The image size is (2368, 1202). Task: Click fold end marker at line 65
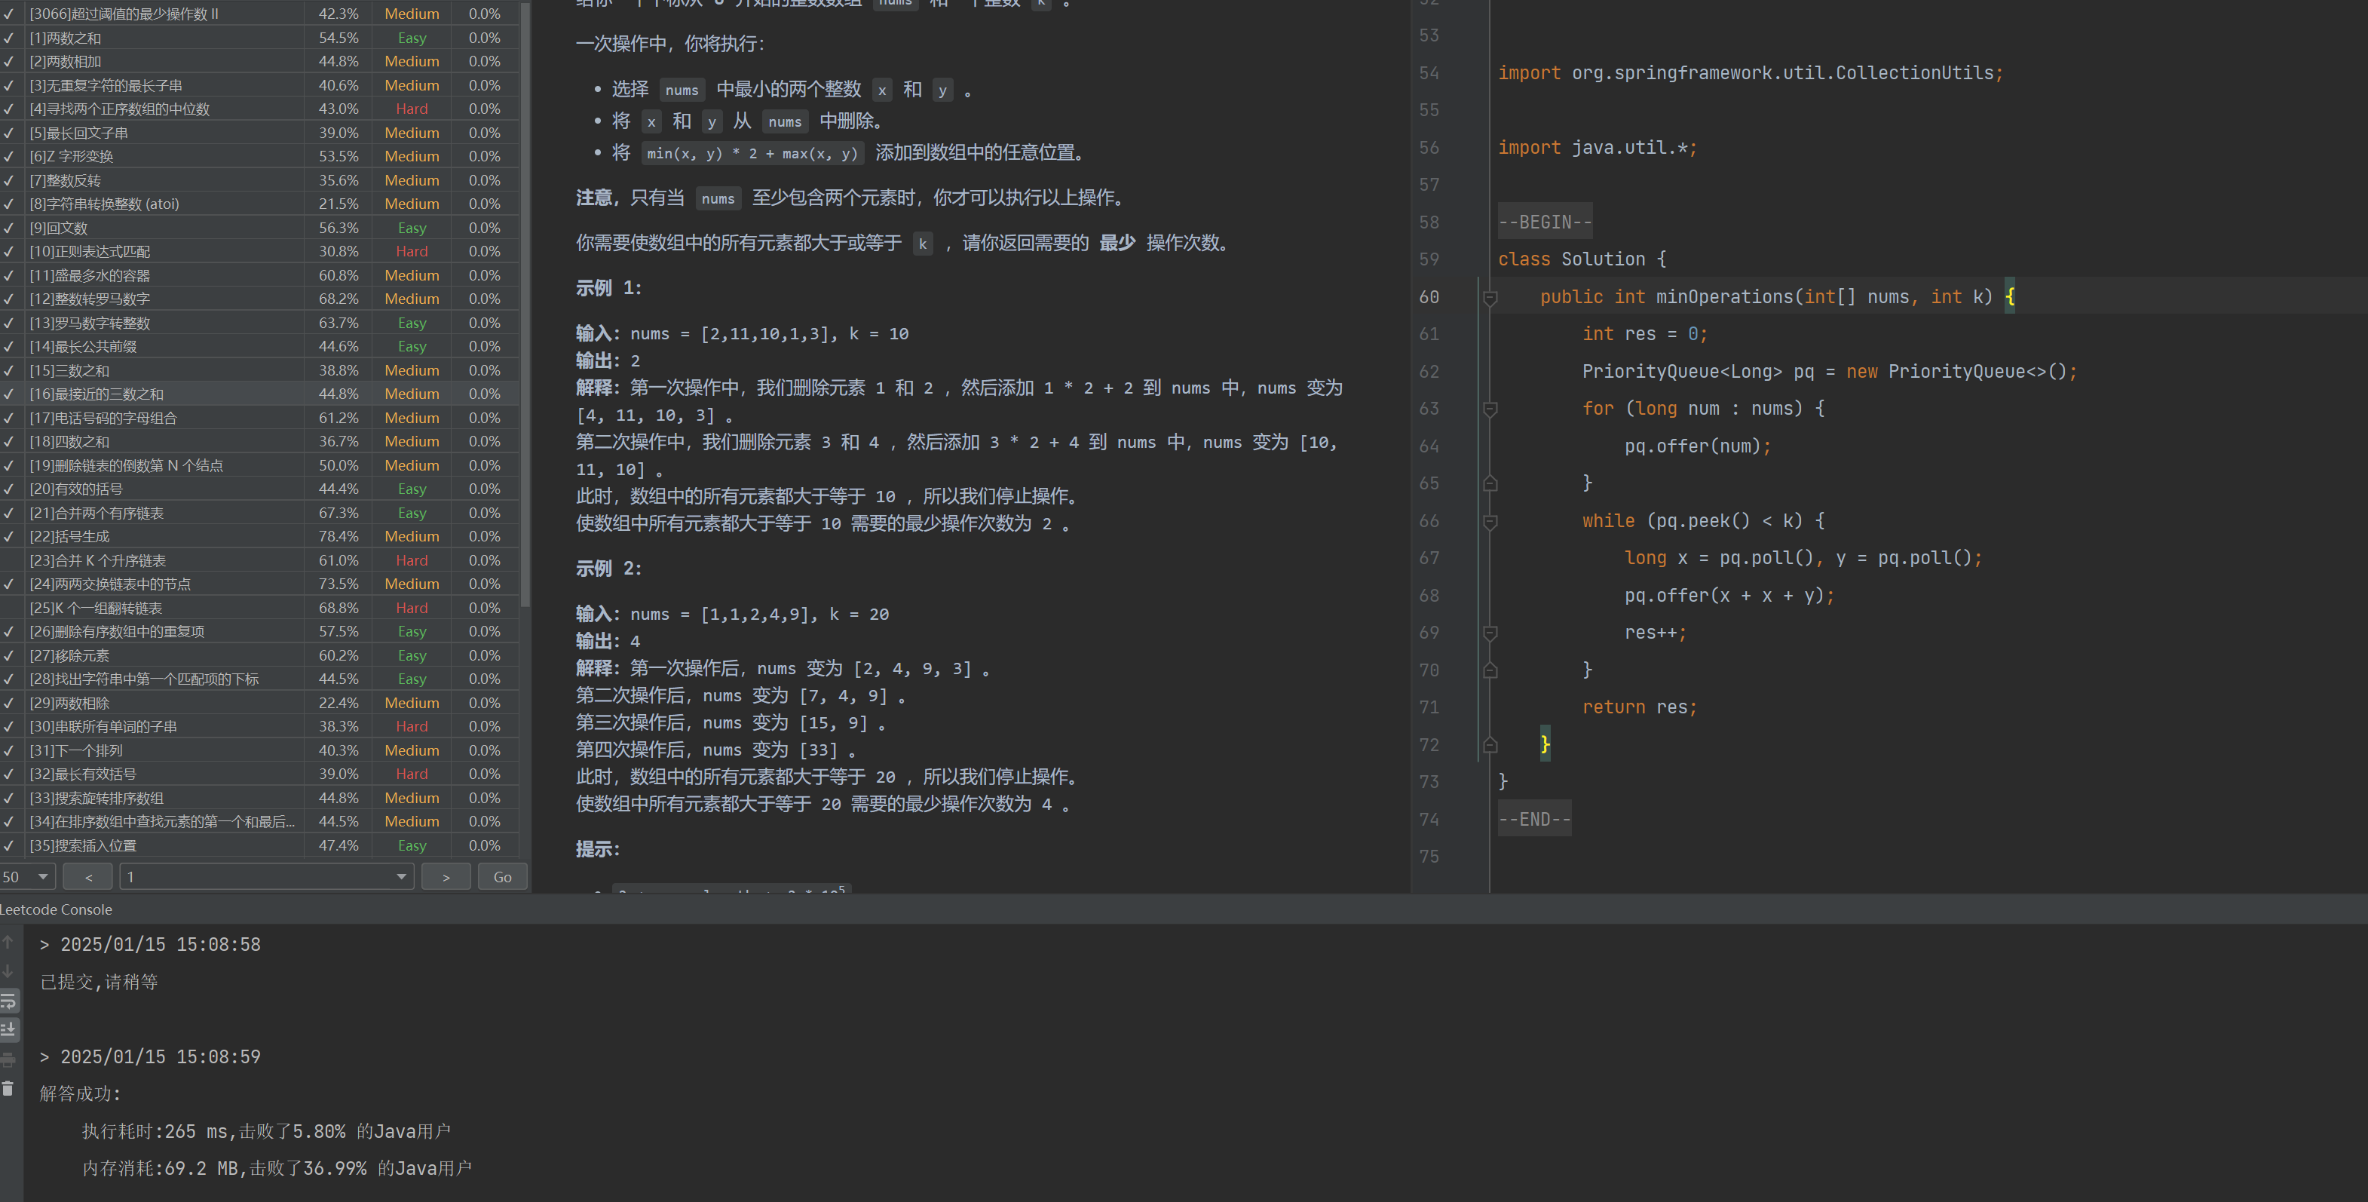(x=1490, y=484)
